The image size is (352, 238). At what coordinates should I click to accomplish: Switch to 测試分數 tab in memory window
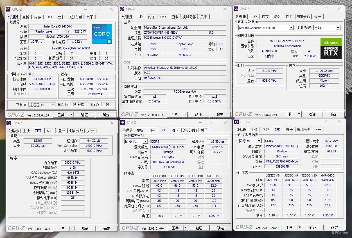pos(76,131)
